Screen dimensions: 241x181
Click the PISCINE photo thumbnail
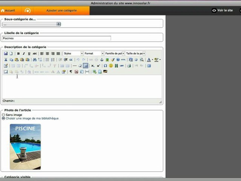click(x=25, y=147)
